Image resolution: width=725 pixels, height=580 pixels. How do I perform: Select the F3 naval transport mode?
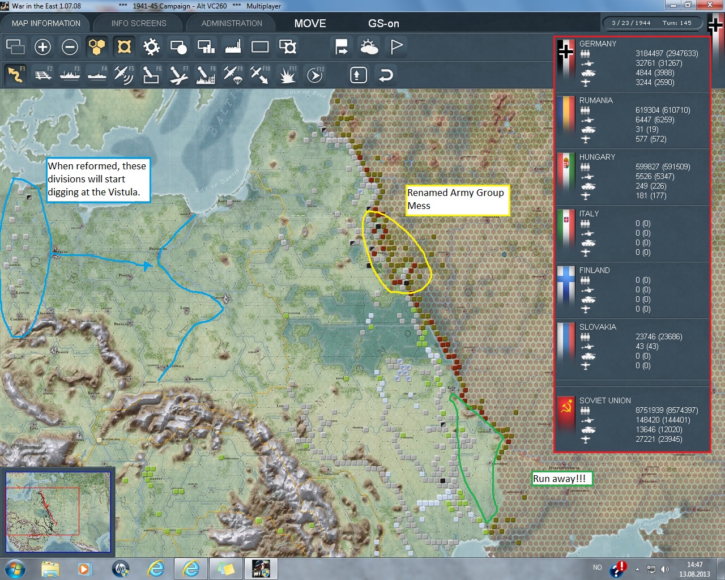coord(70,75)
